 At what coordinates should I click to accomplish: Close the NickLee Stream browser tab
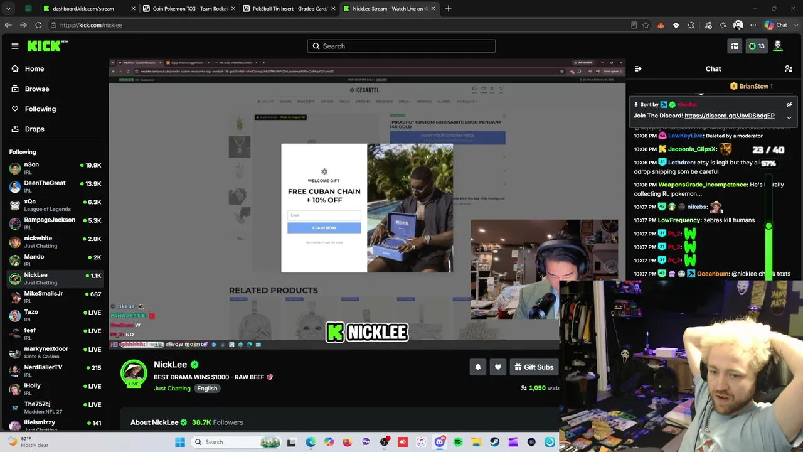[433, 9]
